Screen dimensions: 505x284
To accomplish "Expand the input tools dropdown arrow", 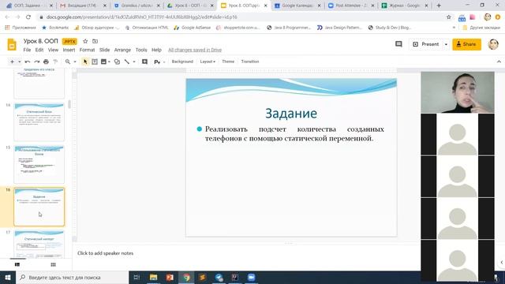I will [164, 62].
